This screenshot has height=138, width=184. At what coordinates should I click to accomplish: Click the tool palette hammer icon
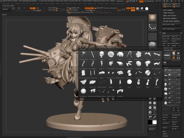(x=160, y=33)
